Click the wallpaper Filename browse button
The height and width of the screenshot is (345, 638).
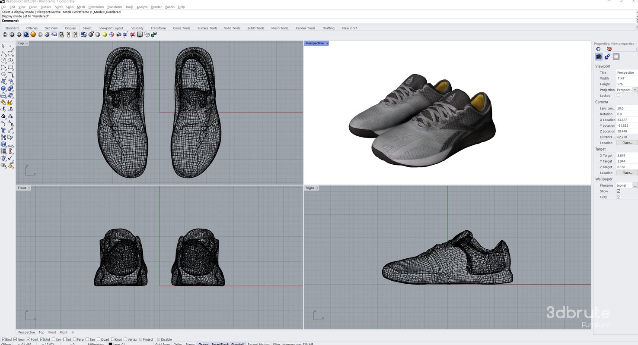635,185
